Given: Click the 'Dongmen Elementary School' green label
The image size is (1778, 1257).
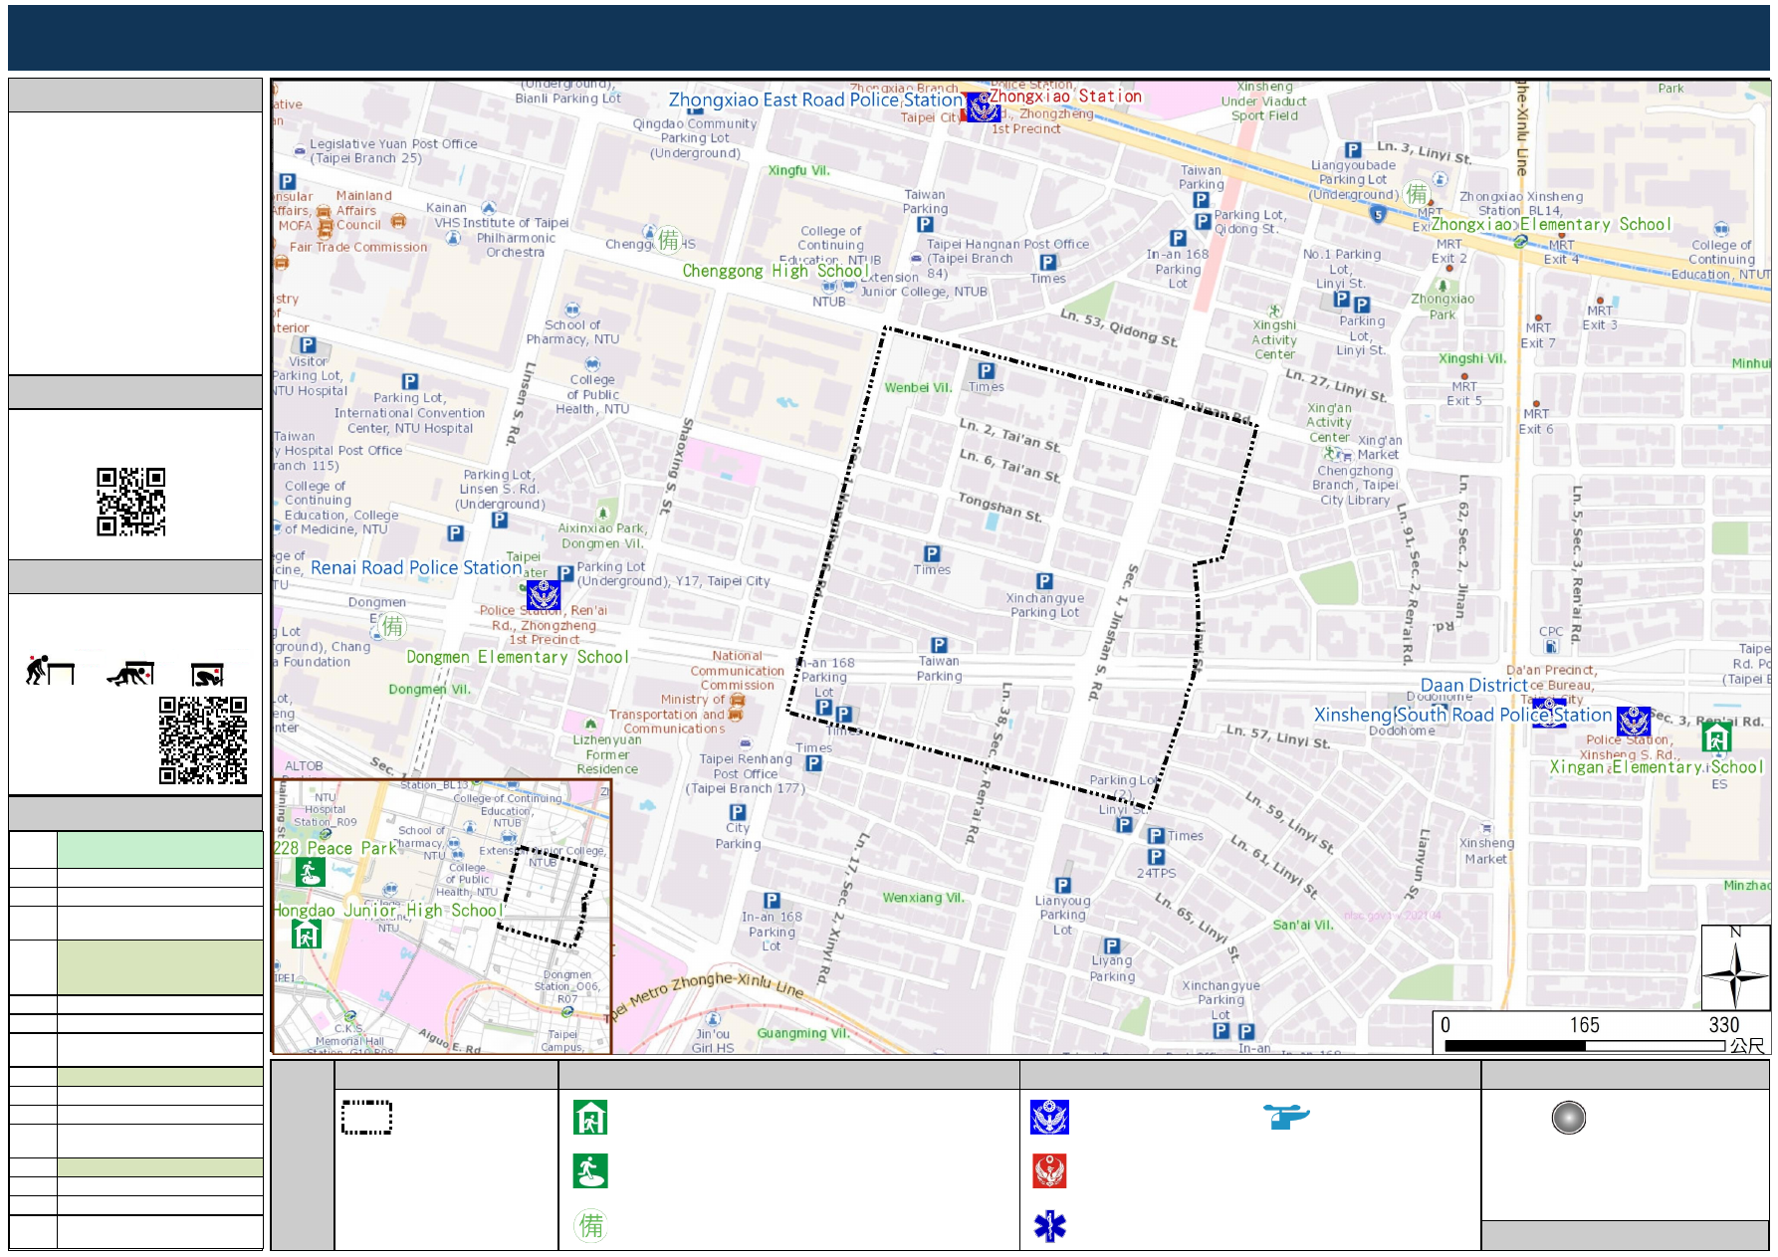Looking at the screenshot, I should tap(518, 657).
